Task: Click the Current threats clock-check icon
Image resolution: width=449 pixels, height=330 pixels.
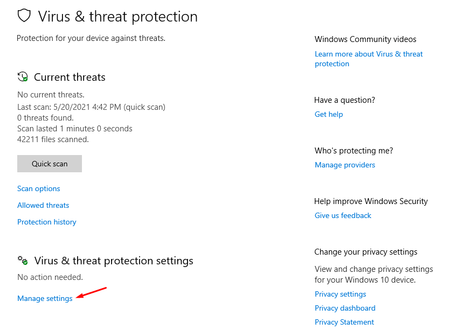Action: [x=23, y=76]
